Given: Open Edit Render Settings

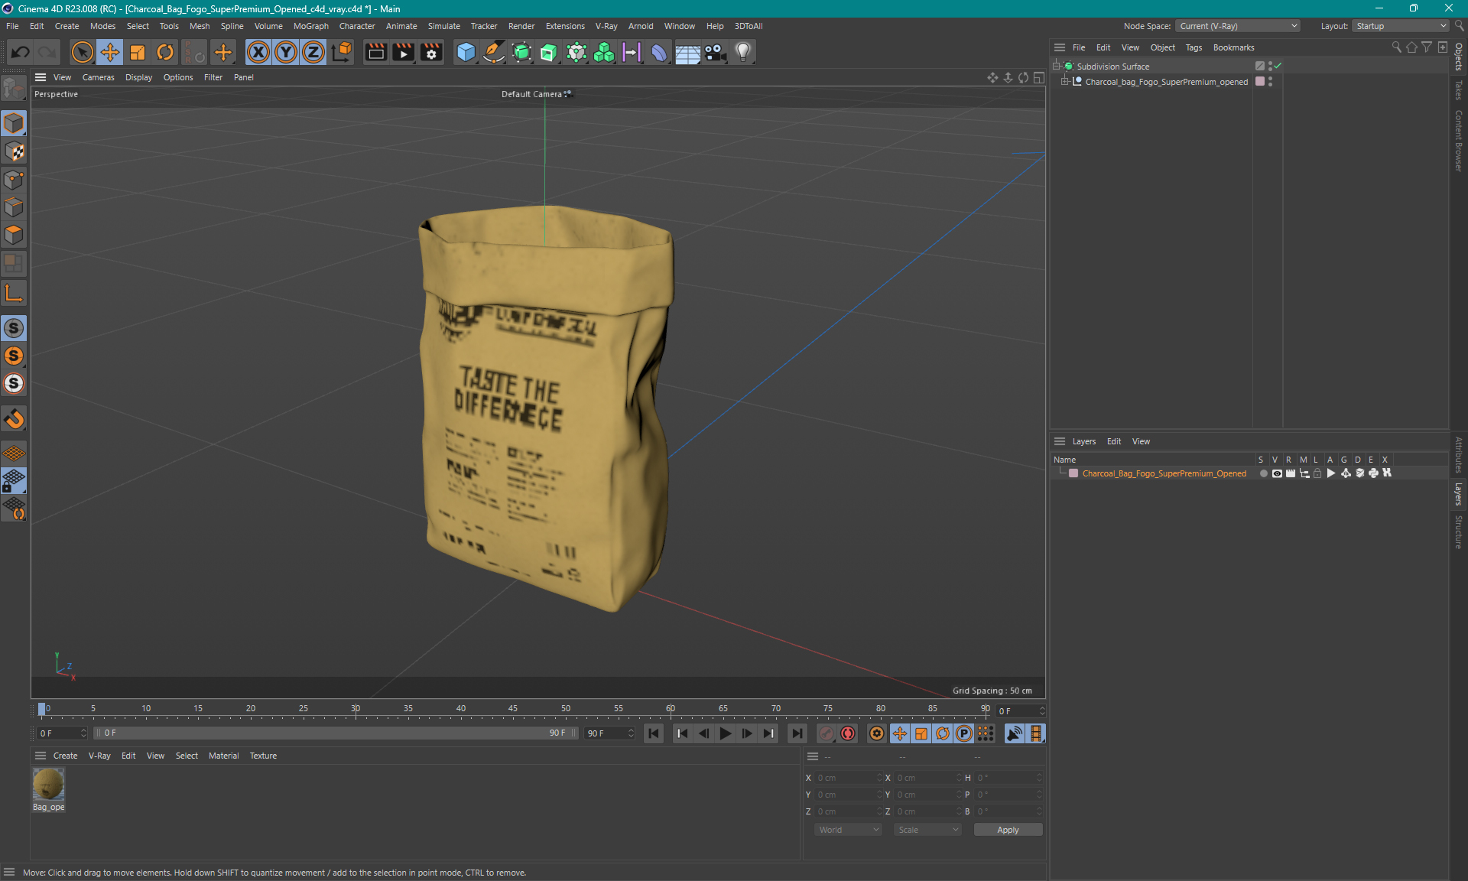Looking at the screenshot, I should click(x=431, y=52).
